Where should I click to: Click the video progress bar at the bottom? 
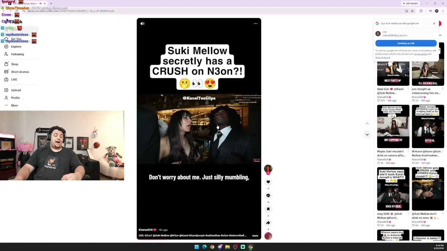pos(199,239)
